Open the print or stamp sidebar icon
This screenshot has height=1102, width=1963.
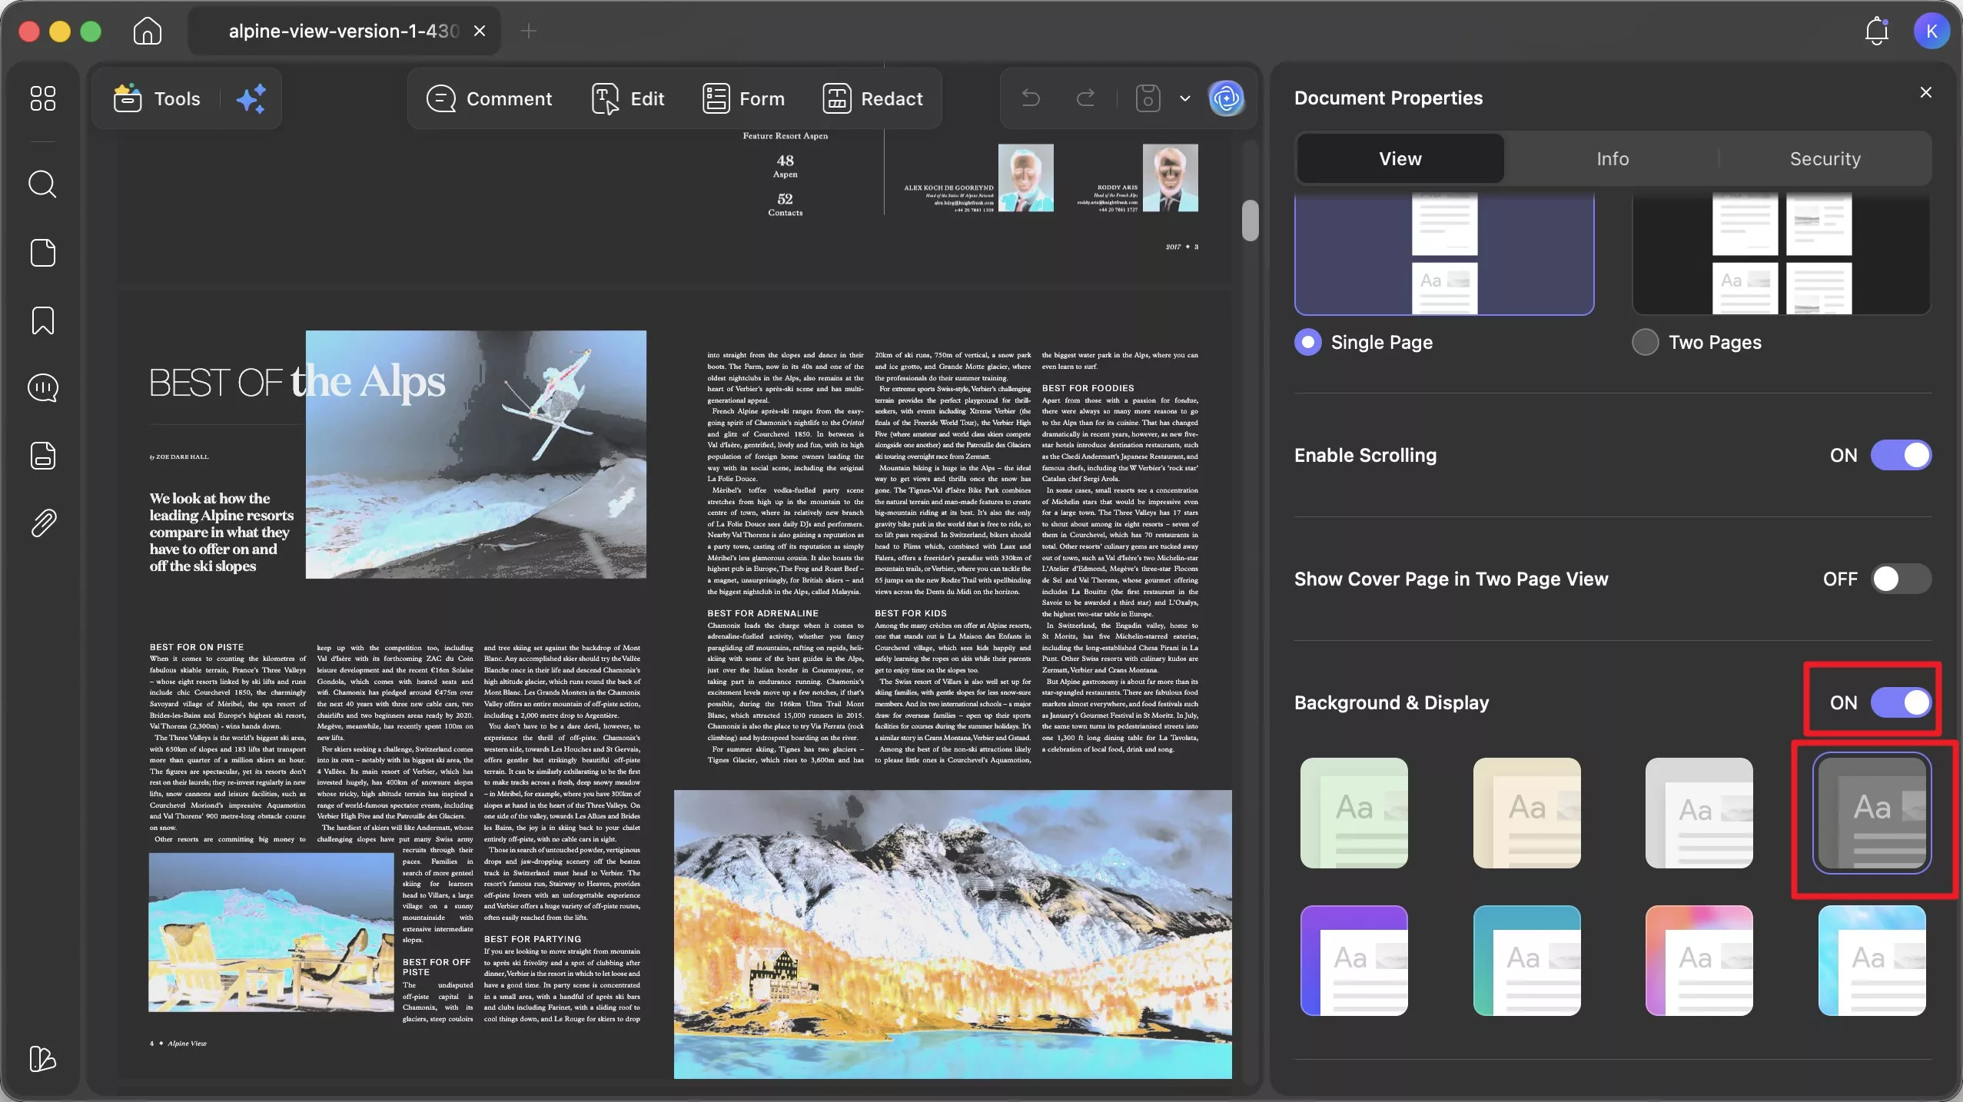42,456
